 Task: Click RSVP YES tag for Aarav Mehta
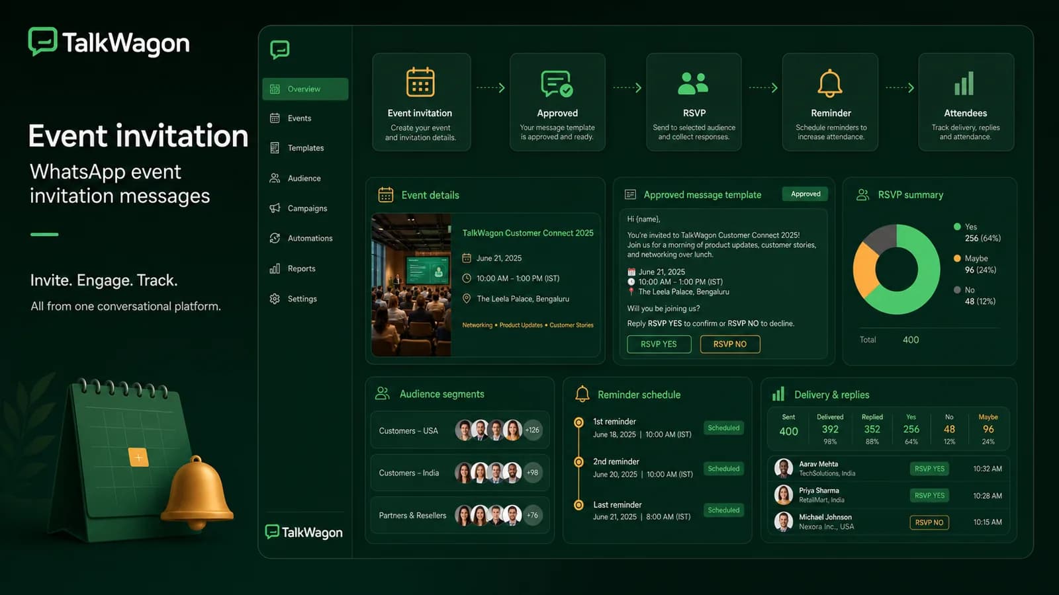coord(929,469)
